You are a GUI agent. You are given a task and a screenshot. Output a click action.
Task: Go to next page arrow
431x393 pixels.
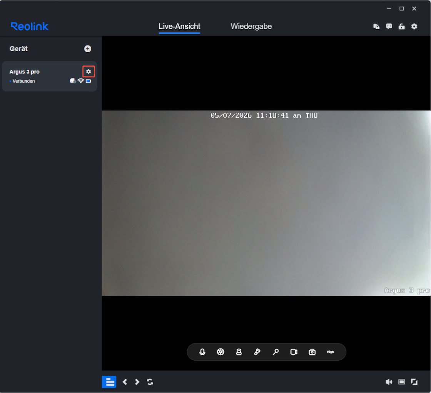point(137,382)
